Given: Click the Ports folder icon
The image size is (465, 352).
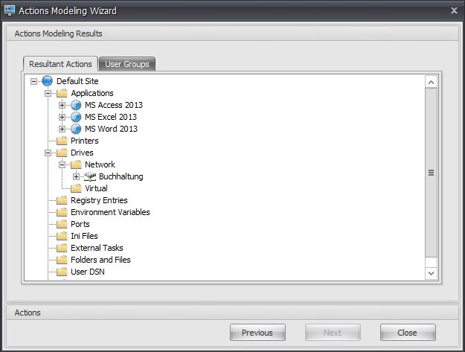Looking at the screenshot, I should point(62,224).
